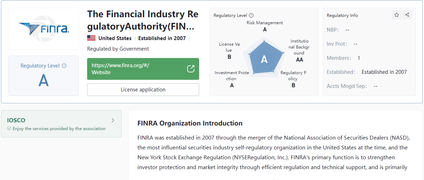Click the star favorite icon
This screenshot has width=424, height=180.
click(397, 15)
